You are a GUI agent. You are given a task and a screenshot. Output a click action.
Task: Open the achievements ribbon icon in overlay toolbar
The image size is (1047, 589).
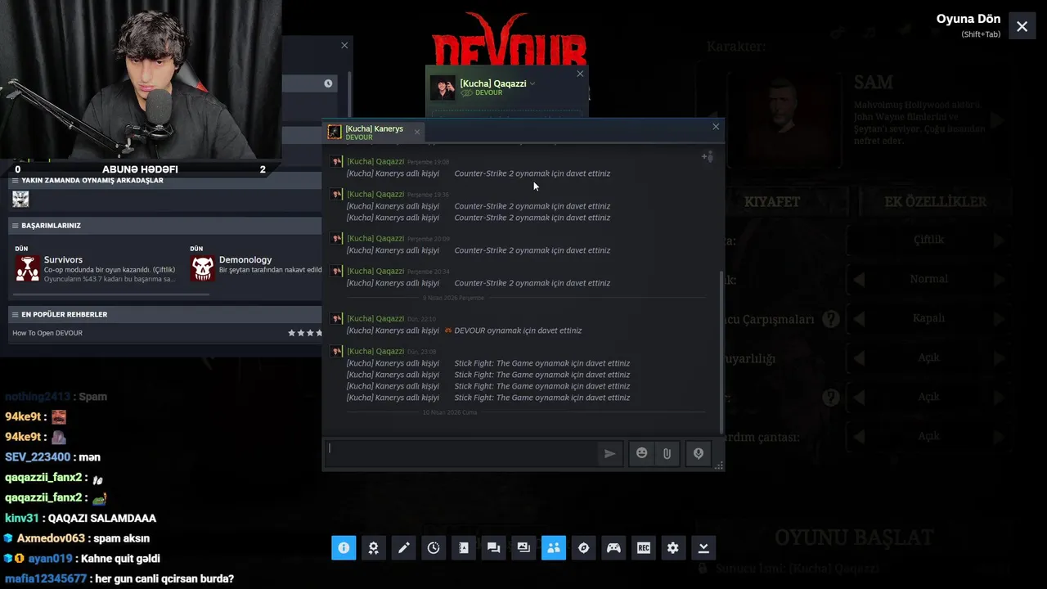tap(374, 548)
